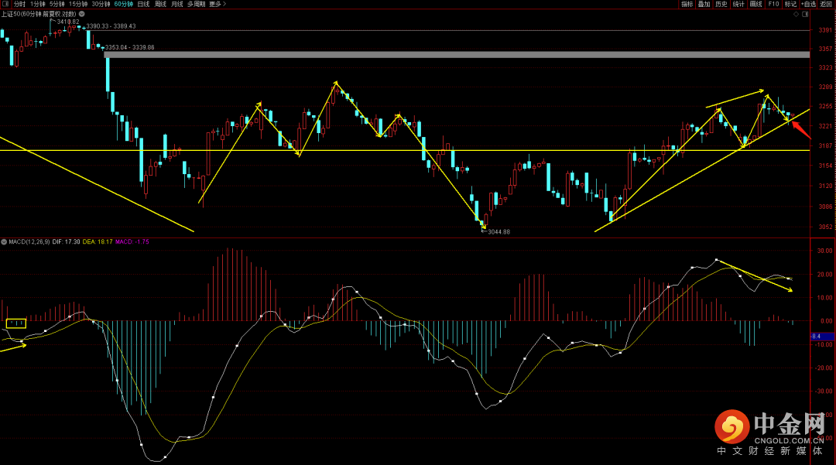Screen dimensions: 836x465
Task: Expand the MACD indicator dropdown arrow
Action: 4,242
